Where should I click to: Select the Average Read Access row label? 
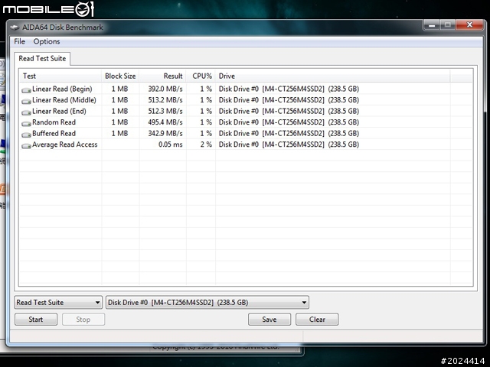64,145
